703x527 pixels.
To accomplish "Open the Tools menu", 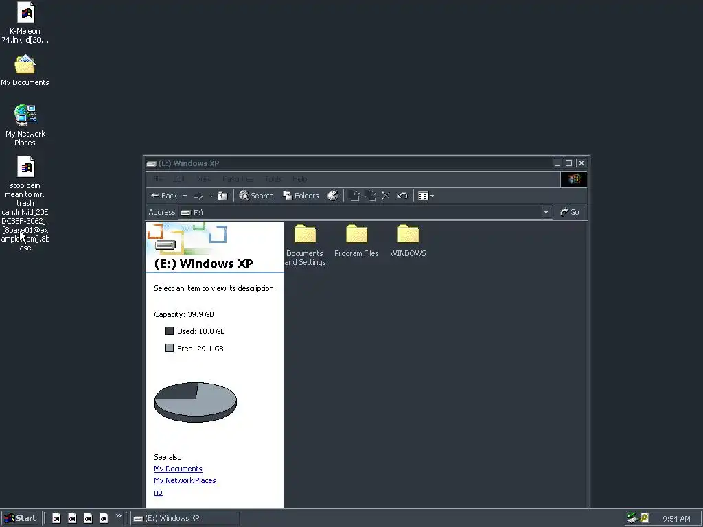I will click(273, 179).
